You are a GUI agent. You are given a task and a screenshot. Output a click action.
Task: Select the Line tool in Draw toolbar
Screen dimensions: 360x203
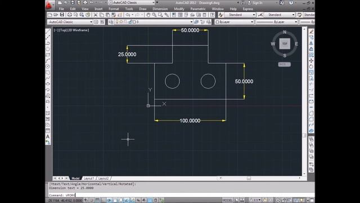tap(48, 32)
